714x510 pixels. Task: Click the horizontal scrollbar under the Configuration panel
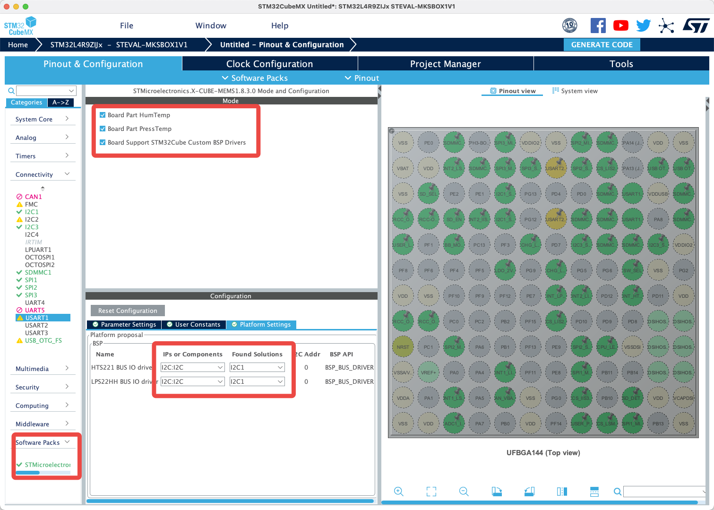click(230, 501)
